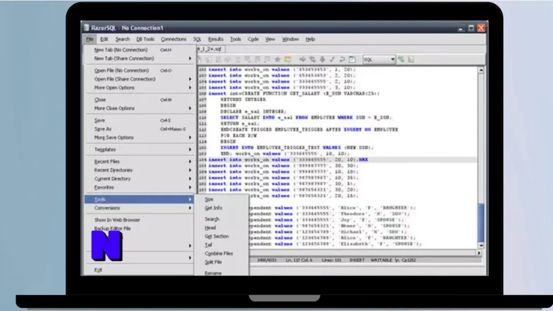Choose Rename in the Tools submenu
This screenshot has height=311, width=553.
[x=222, y=273]
